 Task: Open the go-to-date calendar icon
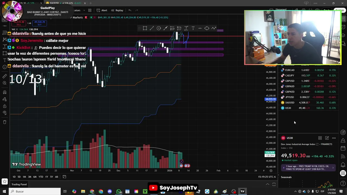64,177
